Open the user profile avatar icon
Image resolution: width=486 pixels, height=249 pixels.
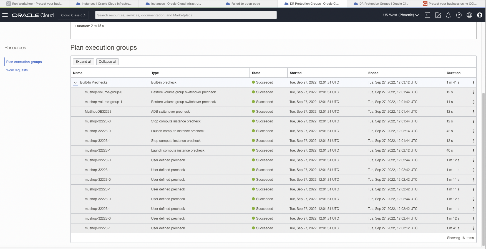point(480,15)
